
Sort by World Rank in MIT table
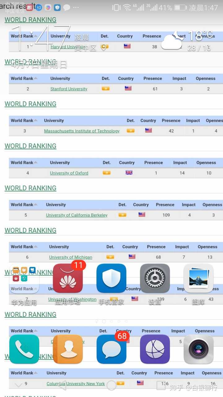coord(24,120)
